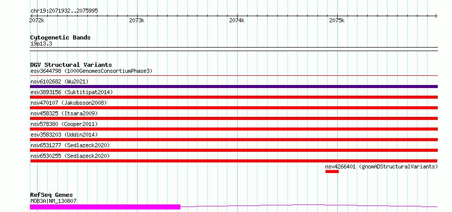Click the magenta MOB3A exon block
Image resolution: width=452 pixels, height=212 pixels.
pos(105,207)
